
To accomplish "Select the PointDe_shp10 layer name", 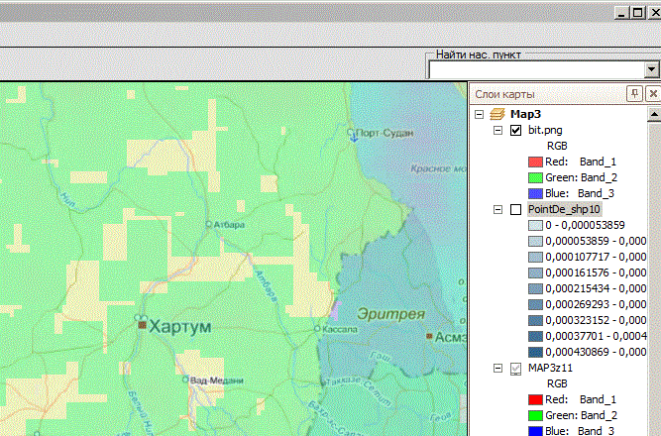I will (565, 209).
